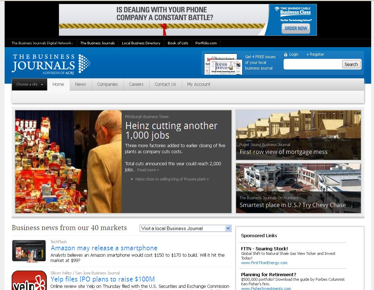Click into the site search field
Image resolution: width=374 pixels, height=290 pixels.
[x=313, y=65]
